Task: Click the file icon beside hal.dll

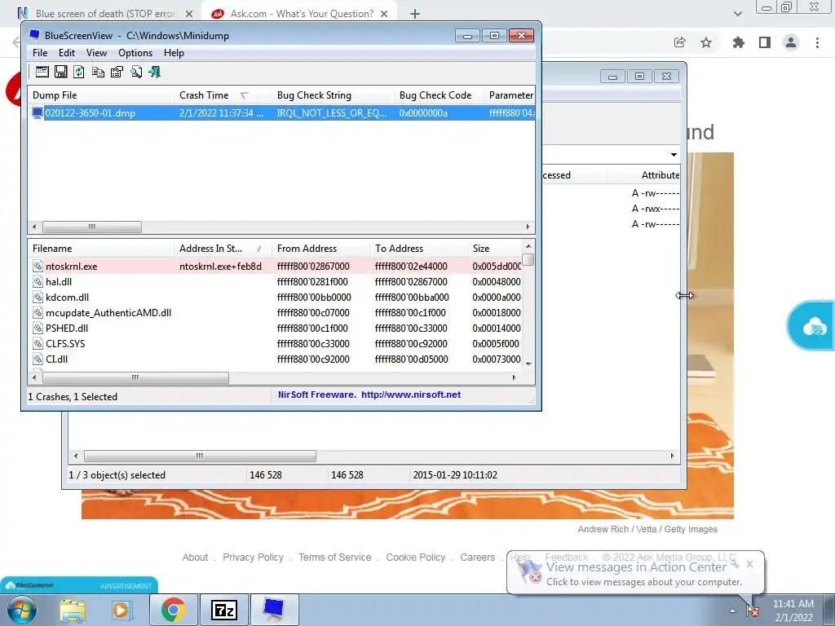Action: click(38, 281)
